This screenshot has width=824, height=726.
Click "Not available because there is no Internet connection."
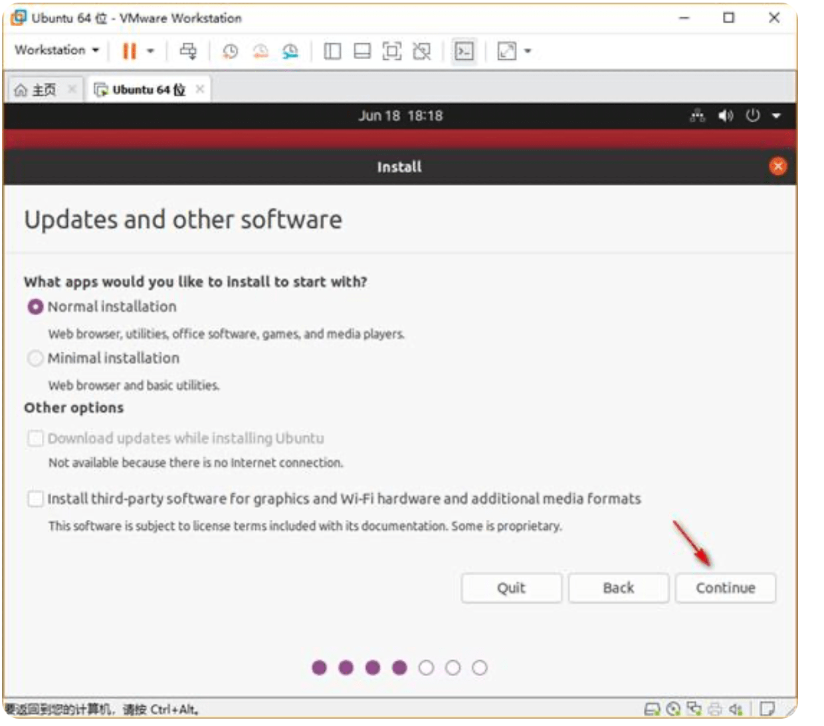coord(196,463)
